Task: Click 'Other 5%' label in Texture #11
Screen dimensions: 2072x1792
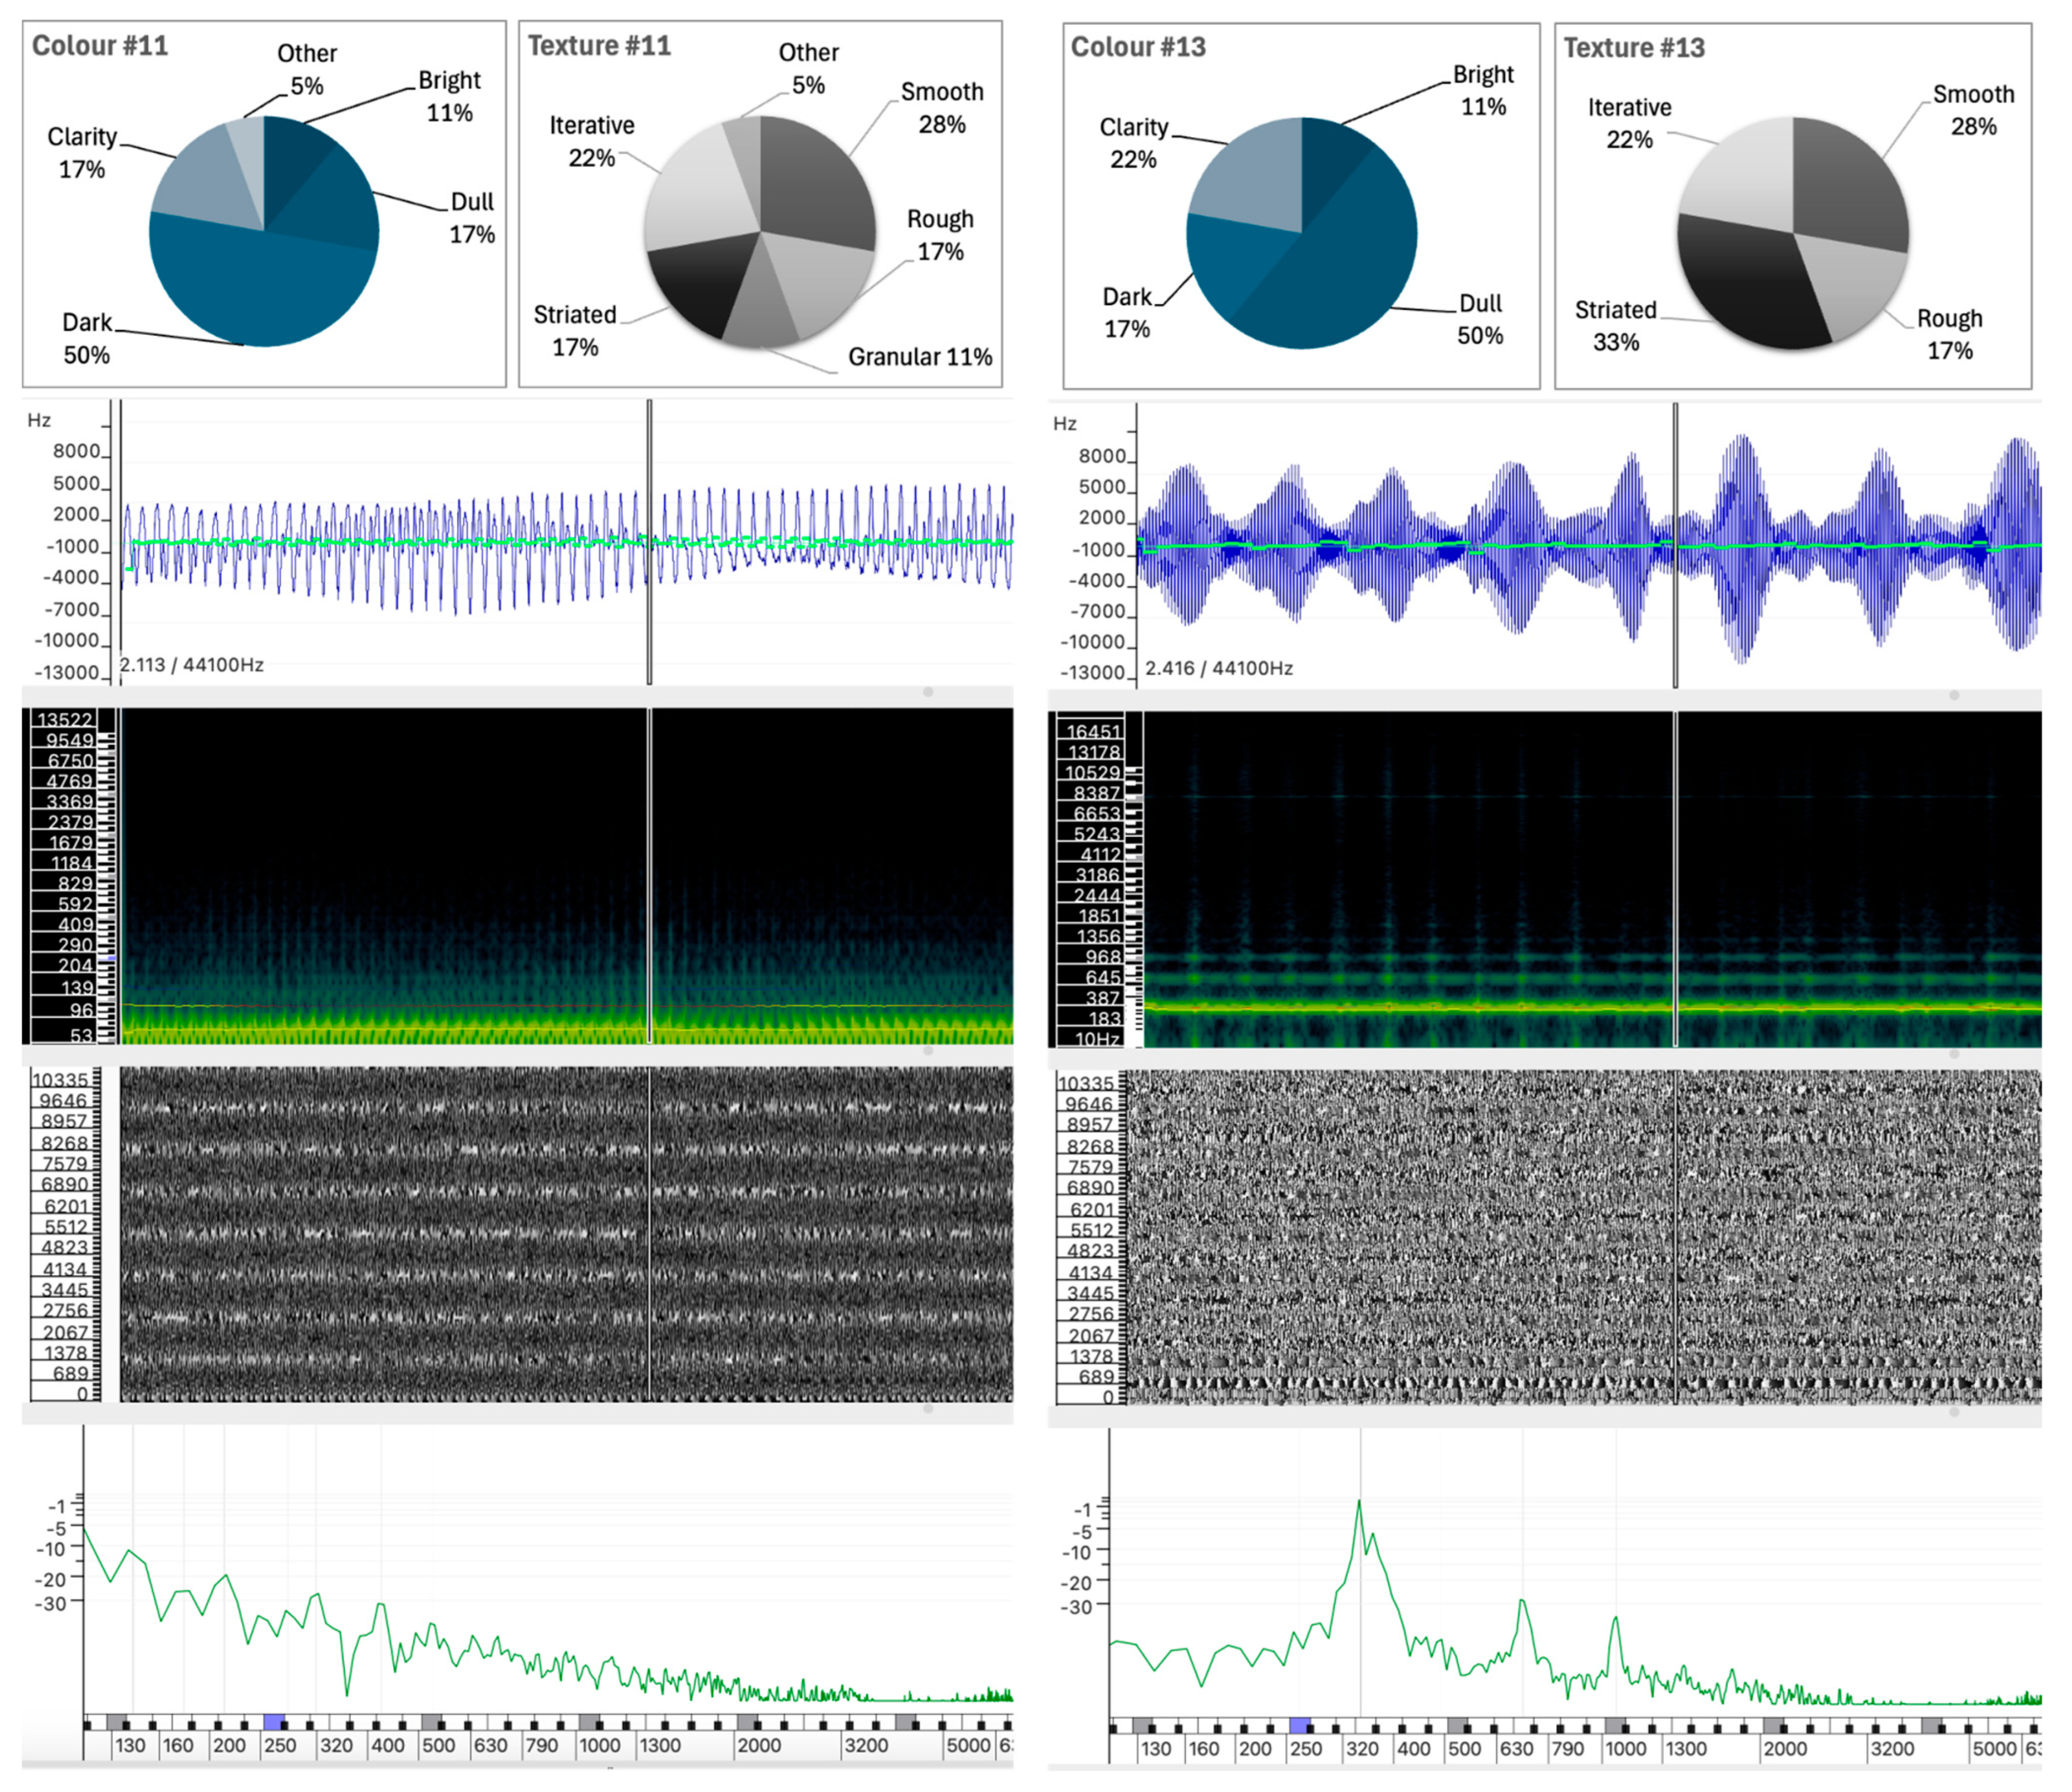Action: [x=809, y=68]
